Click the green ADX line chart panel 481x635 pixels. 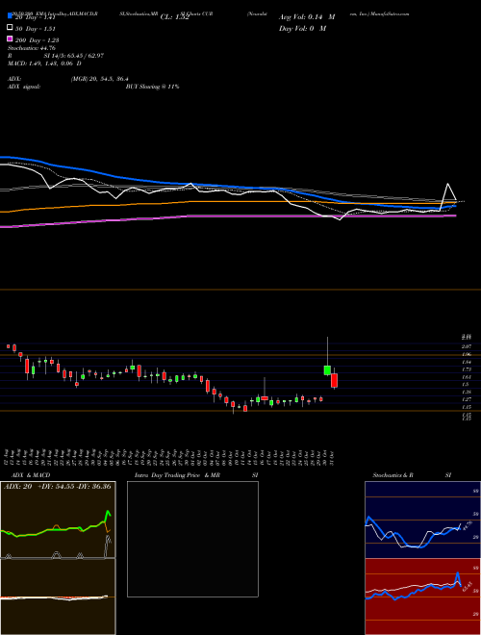click(x=58, y=520)
